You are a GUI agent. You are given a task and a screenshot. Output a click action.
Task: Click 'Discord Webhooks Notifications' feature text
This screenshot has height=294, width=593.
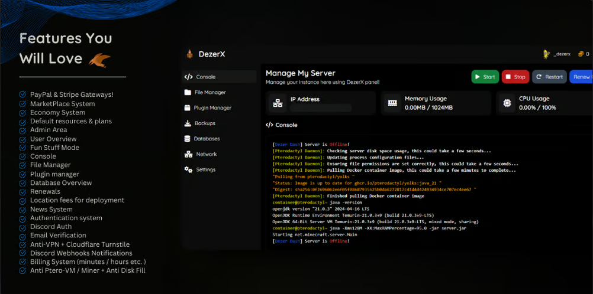click(x=81, y=253)
